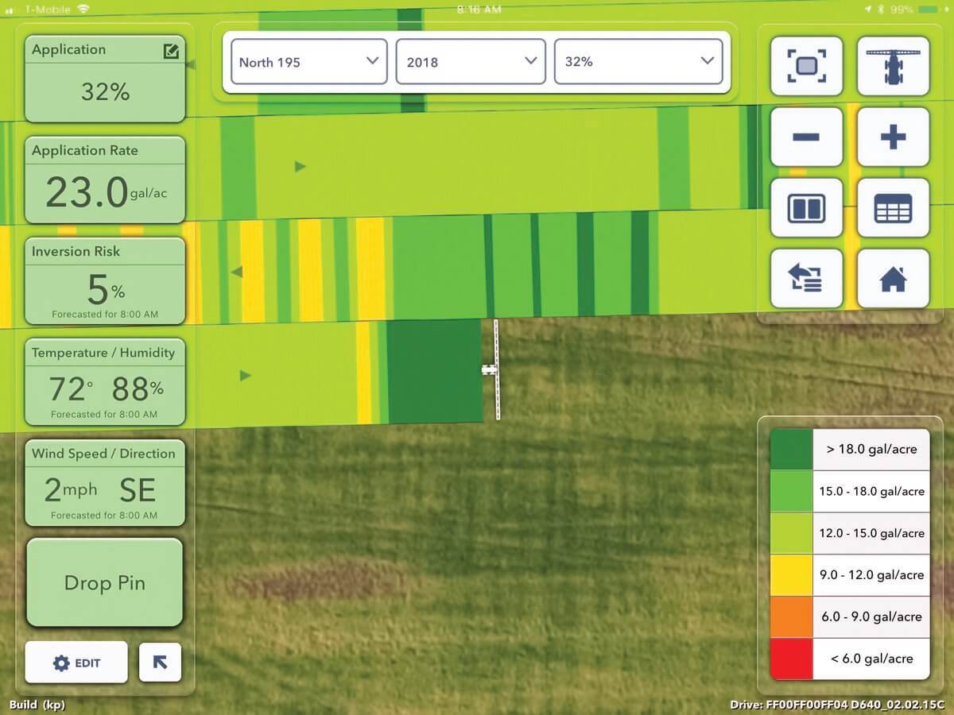Select the 12.0 - 15.0 gal/acre legend text

point(871,533)
